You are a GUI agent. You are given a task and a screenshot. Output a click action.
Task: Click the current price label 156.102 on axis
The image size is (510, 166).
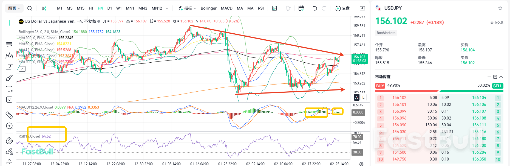click(359, 57)
